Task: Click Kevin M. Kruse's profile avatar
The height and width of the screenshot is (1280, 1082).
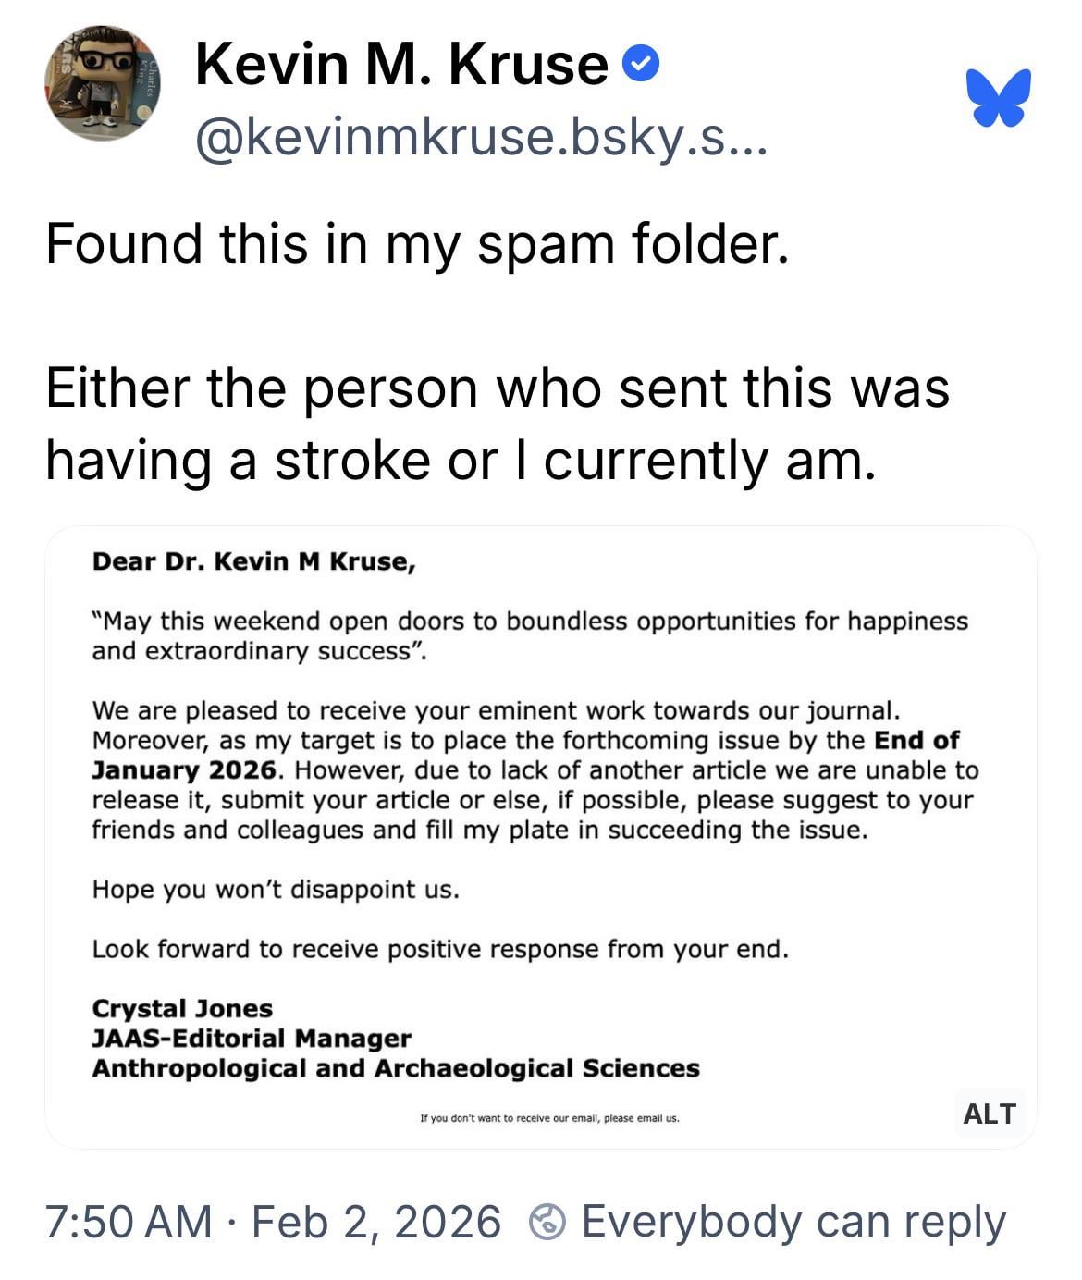Action: (102, 83)
